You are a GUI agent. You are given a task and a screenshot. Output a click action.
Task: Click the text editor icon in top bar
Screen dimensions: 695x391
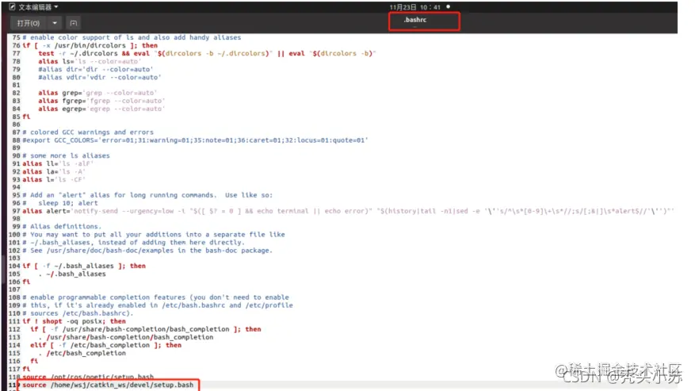(13, 7)
